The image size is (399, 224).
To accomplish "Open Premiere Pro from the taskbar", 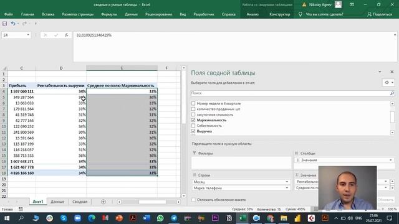I will (x=215, y=218).
